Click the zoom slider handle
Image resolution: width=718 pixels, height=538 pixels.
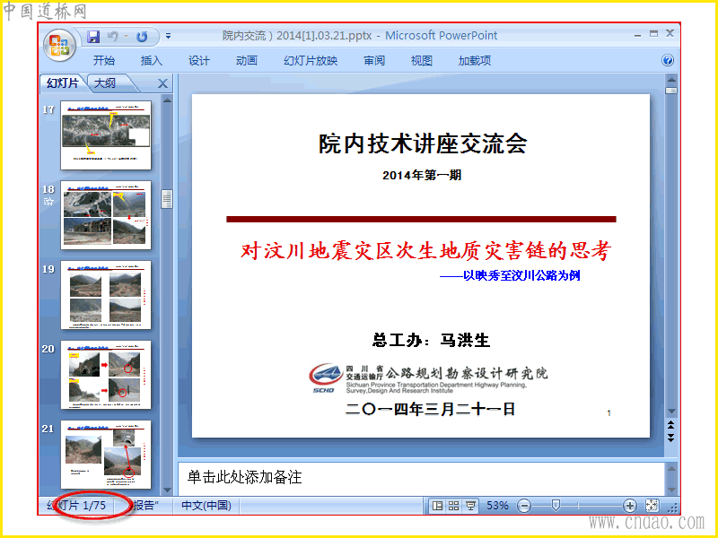tap(556, 506)
